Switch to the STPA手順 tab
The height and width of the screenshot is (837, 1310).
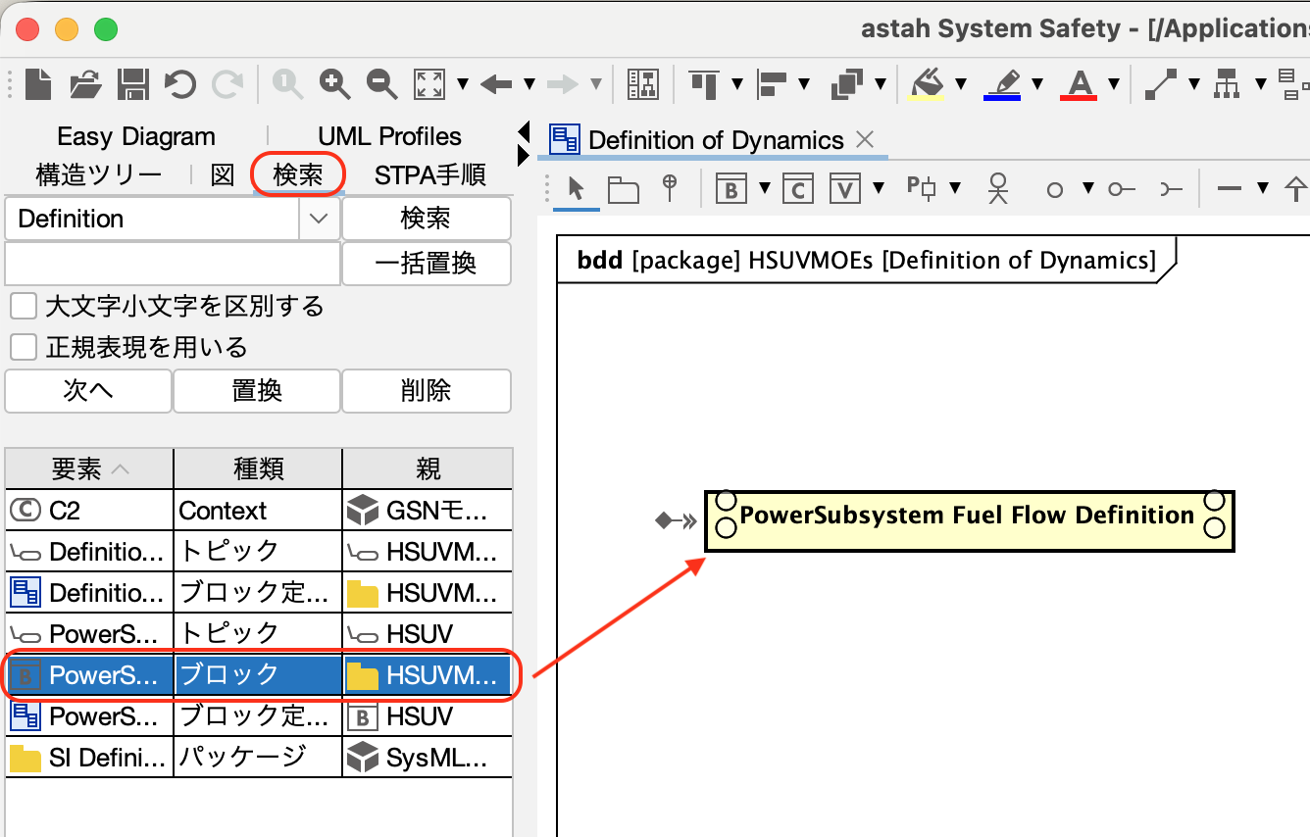click(429, 175)
